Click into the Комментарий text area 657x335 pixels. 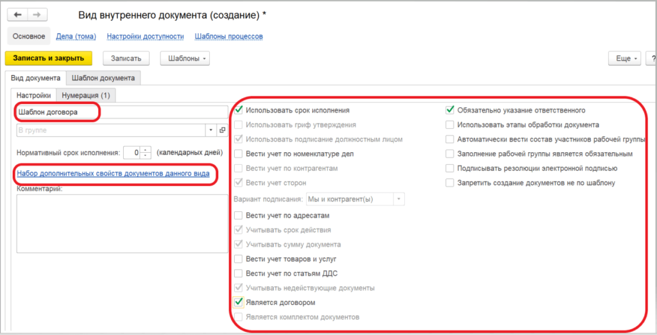123,223
